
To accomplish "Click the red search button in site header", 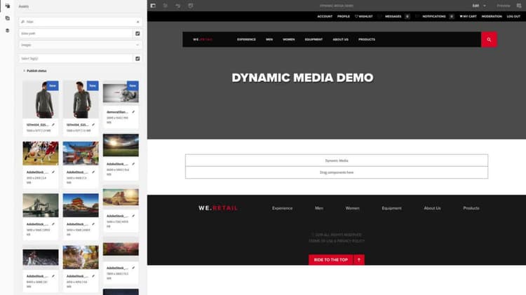I will tap(489, 39).
